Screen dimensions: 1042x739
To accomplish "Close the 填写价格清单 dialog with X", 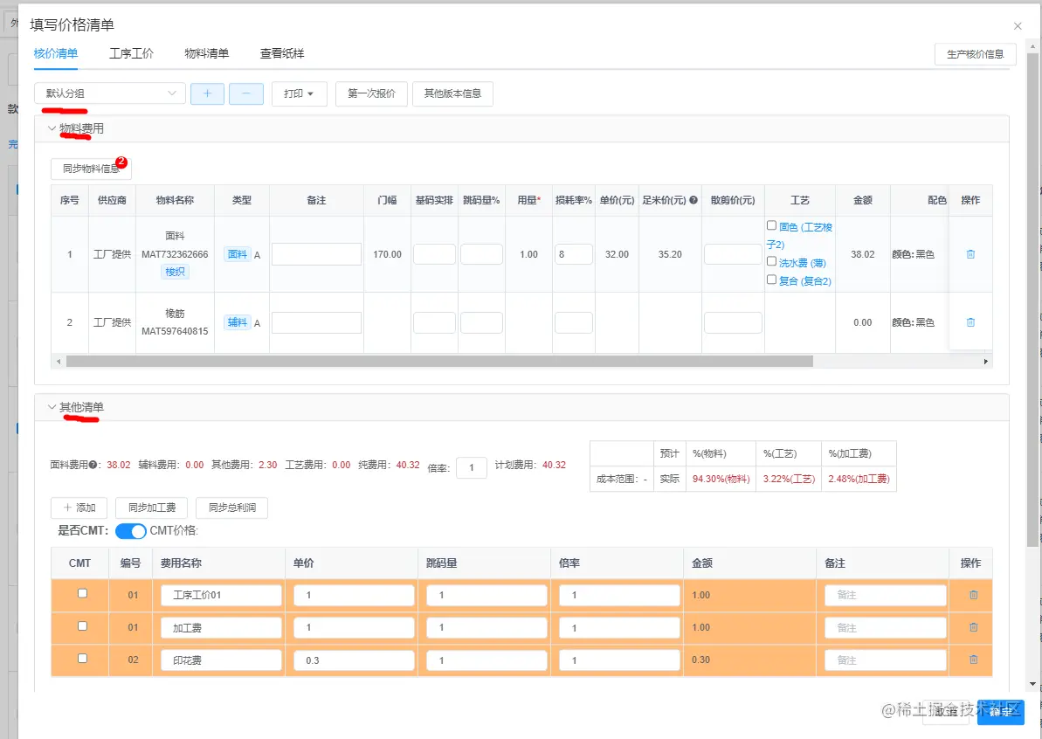I will 1018,26.
